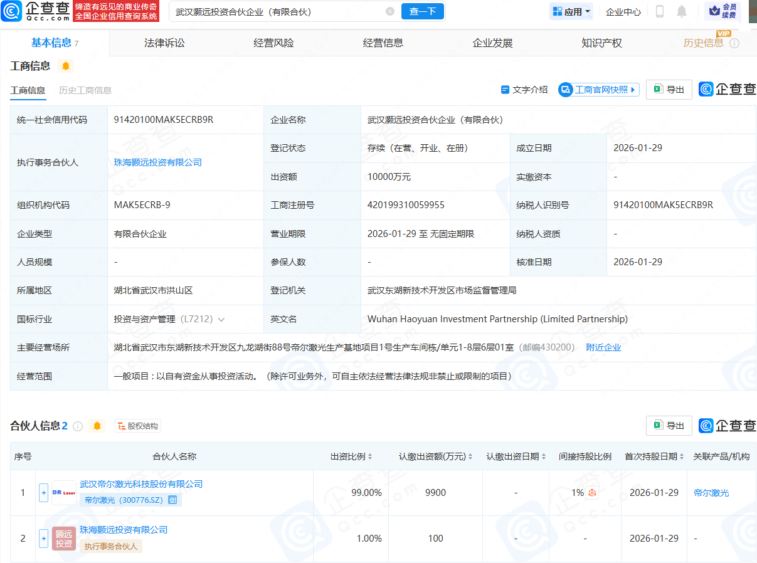757x563 pixels.
Task: Click the bell icon beside 合伙人信息 heading
Action: click(x=96, y=425)
